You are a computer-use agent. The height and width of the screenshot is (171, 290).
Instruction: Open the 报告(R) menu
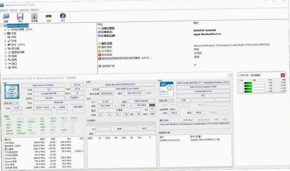[14, 10]
